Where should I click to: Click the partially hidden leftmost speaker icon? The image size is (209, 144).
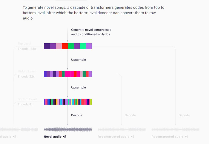pyautogui.click(x=14, y=137)
